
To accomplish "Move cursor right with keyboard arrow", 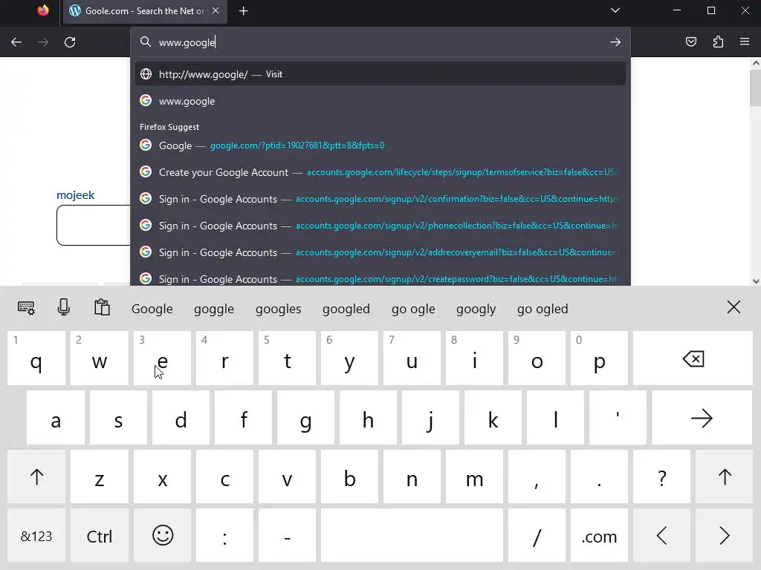I will (x=724, y=536).
